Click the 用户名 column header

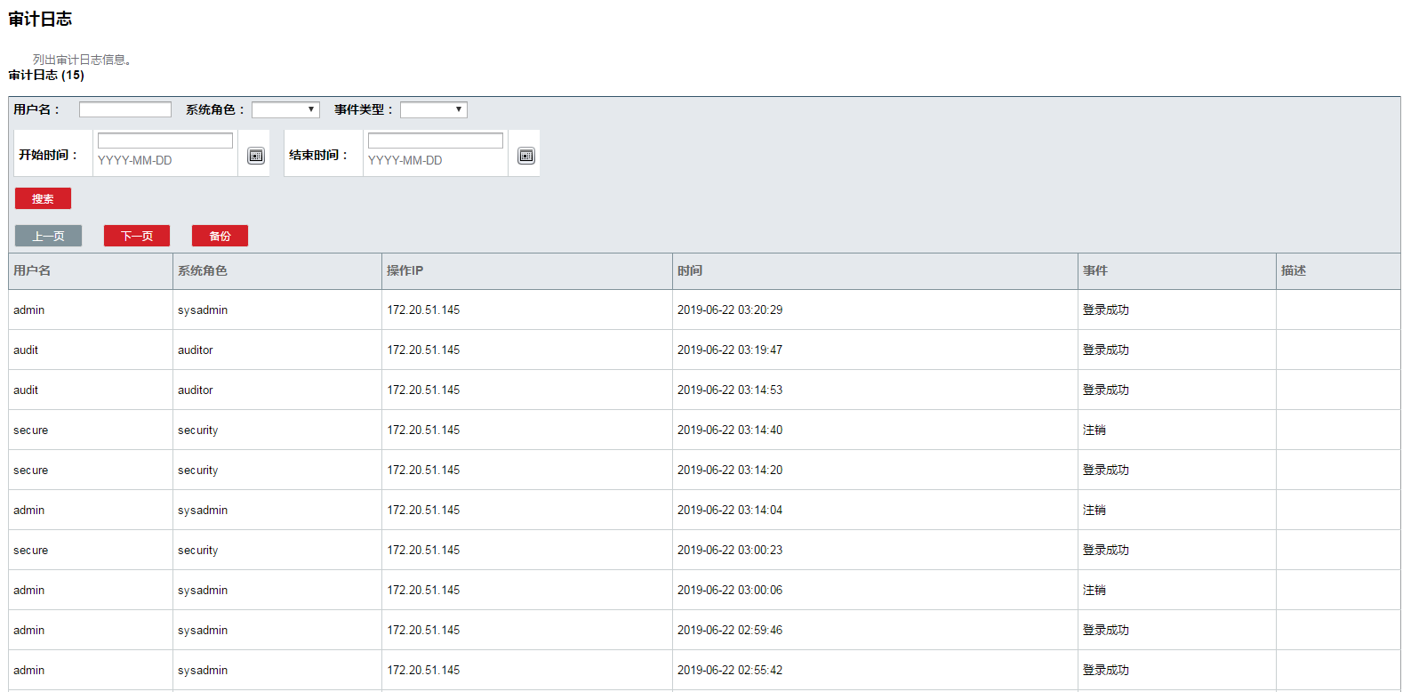pyautogui.click(x=32, y=270)
